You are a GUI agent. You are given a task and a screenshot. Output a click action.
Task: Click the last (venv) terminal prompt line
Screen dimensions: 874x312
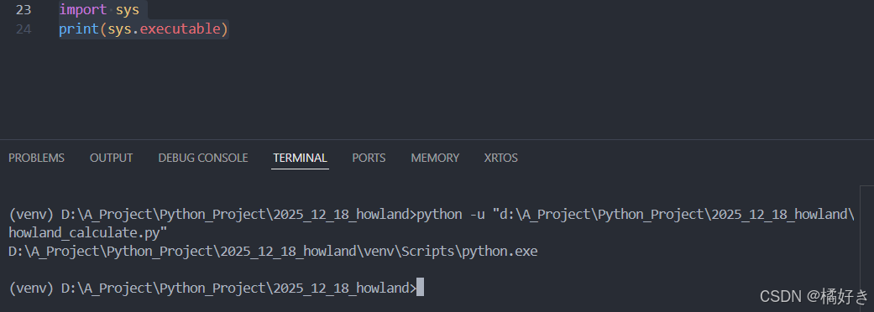pos(217,288)
